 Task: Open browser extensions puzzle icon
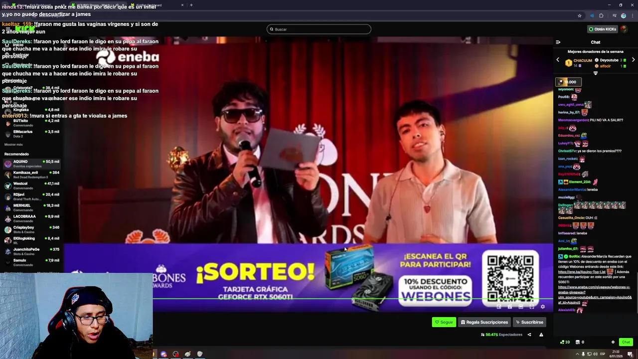(x=601, y=15)
